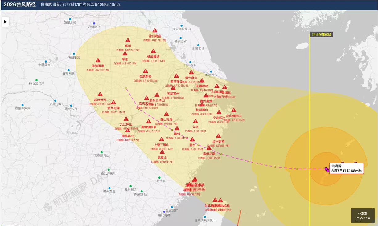The image size is (378, 226).
Task: Select the green dot at 宜春明月山
Action: pos(101,152)
